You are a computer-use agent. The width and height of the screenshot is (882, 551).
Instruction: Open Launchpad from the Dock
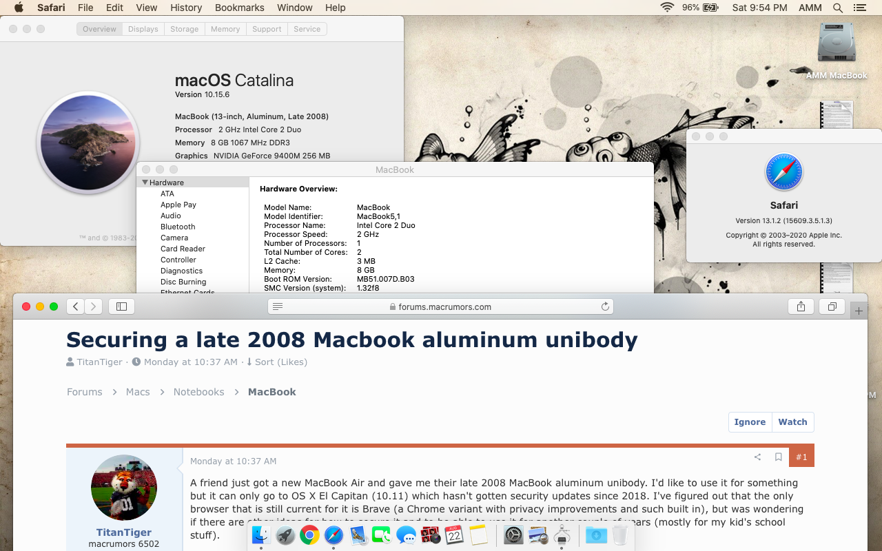(x=285, y=534)
